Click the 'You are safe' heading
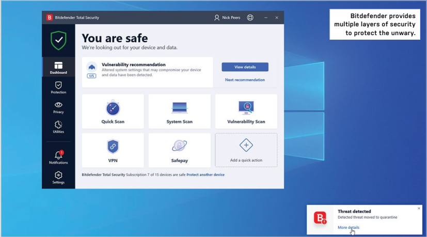 (115, 38)
